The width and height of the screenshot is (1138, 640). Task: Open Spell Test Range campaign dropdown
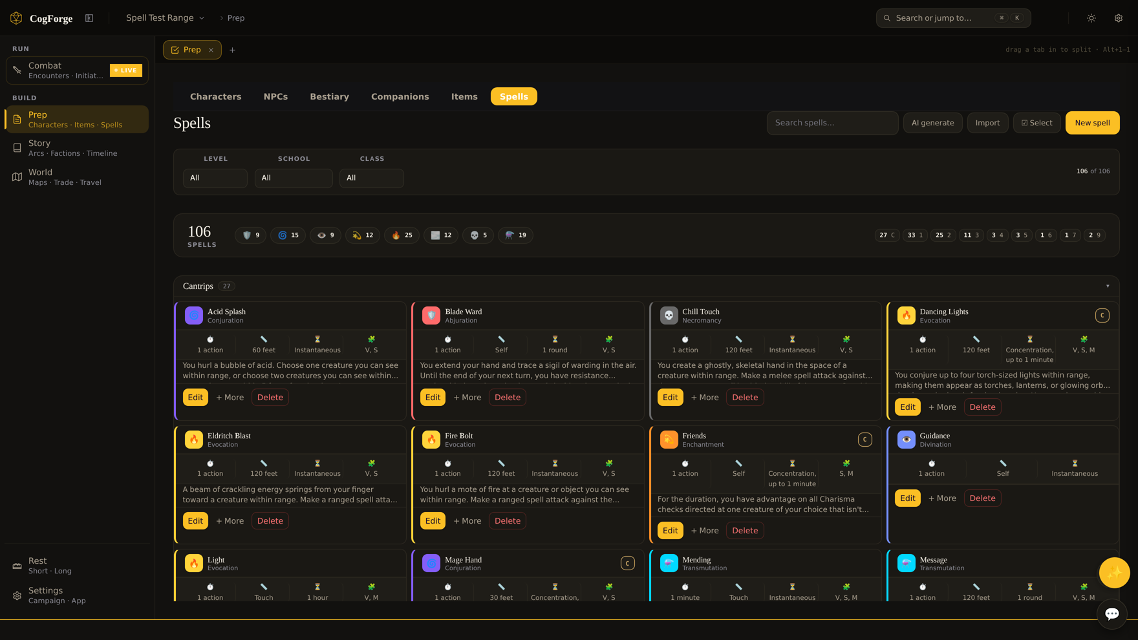(x=166, y=18)
